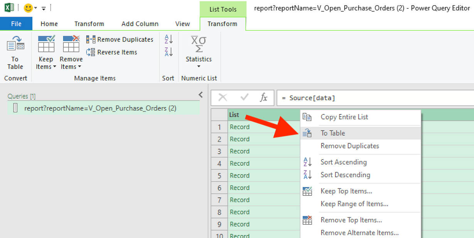Viewport: 474px width, 238px height.
Task: Choose To Table from the context menu
Action: (x=333, y=133)
